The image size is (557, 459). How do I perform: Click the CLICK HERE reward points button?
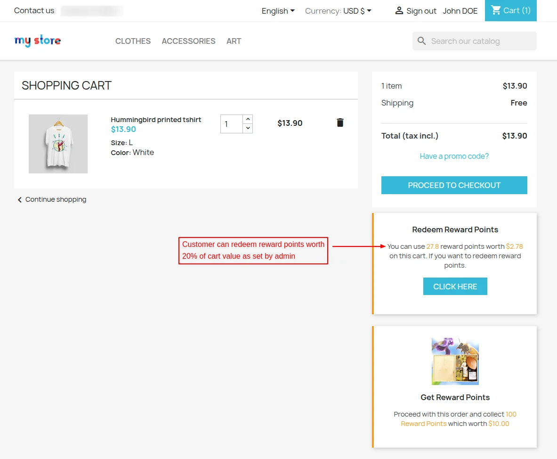[455, 286]
